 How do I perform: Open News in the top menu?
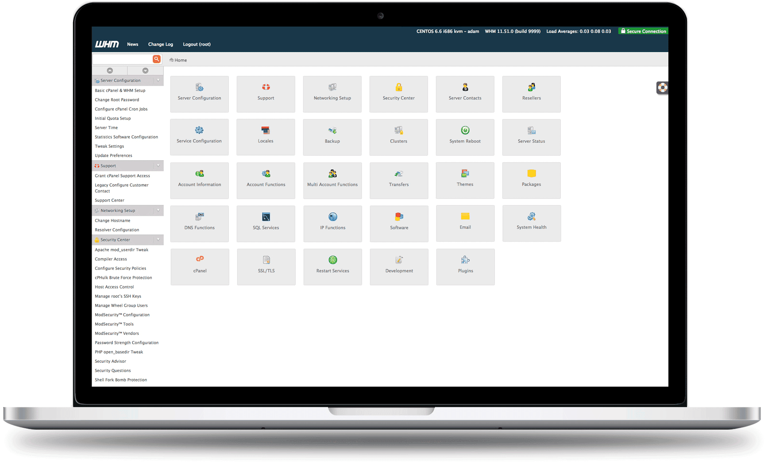(x=132, y=44)
